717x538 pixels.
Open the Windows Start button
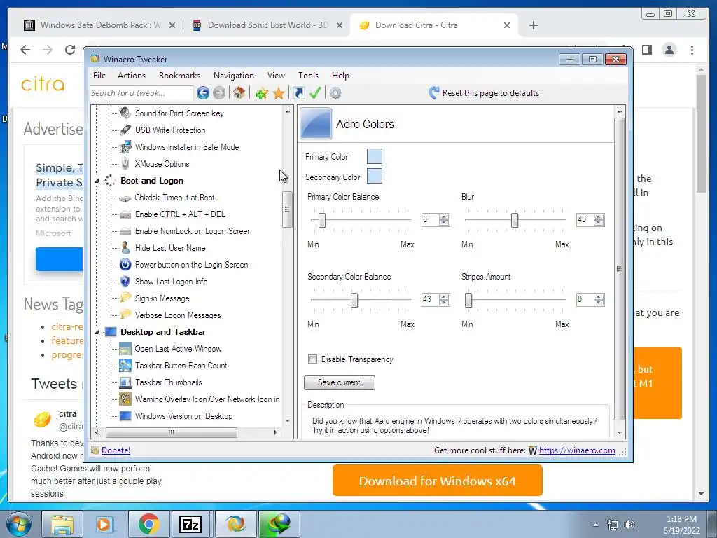coord(19,524)
